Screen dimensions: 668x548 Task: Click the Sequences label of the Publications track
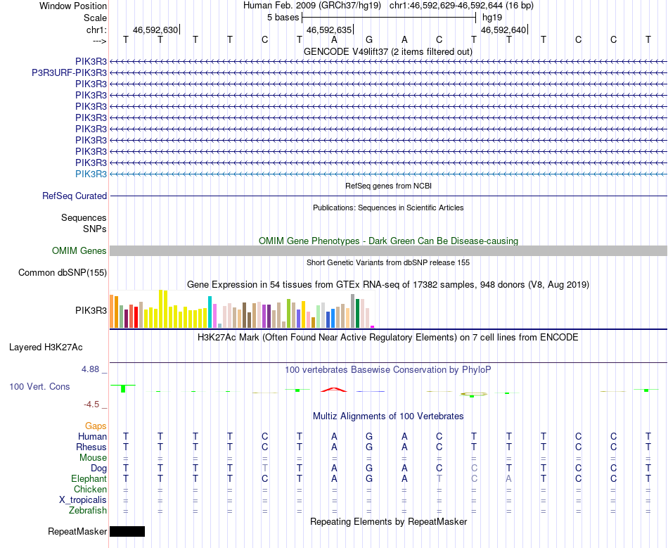(84, 218)
